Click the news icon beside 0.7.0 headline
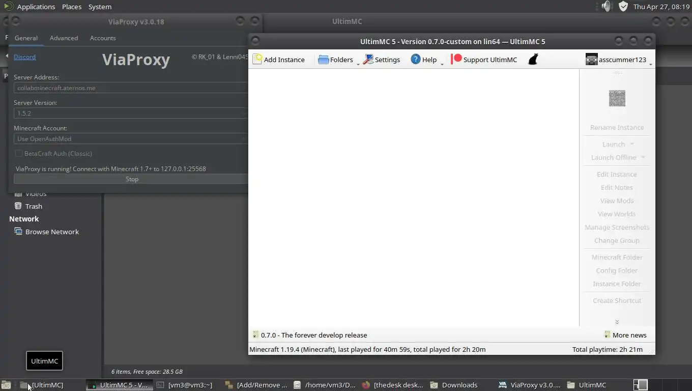The image size is (692, 391). pyautogui.click(x=255, y=335)
